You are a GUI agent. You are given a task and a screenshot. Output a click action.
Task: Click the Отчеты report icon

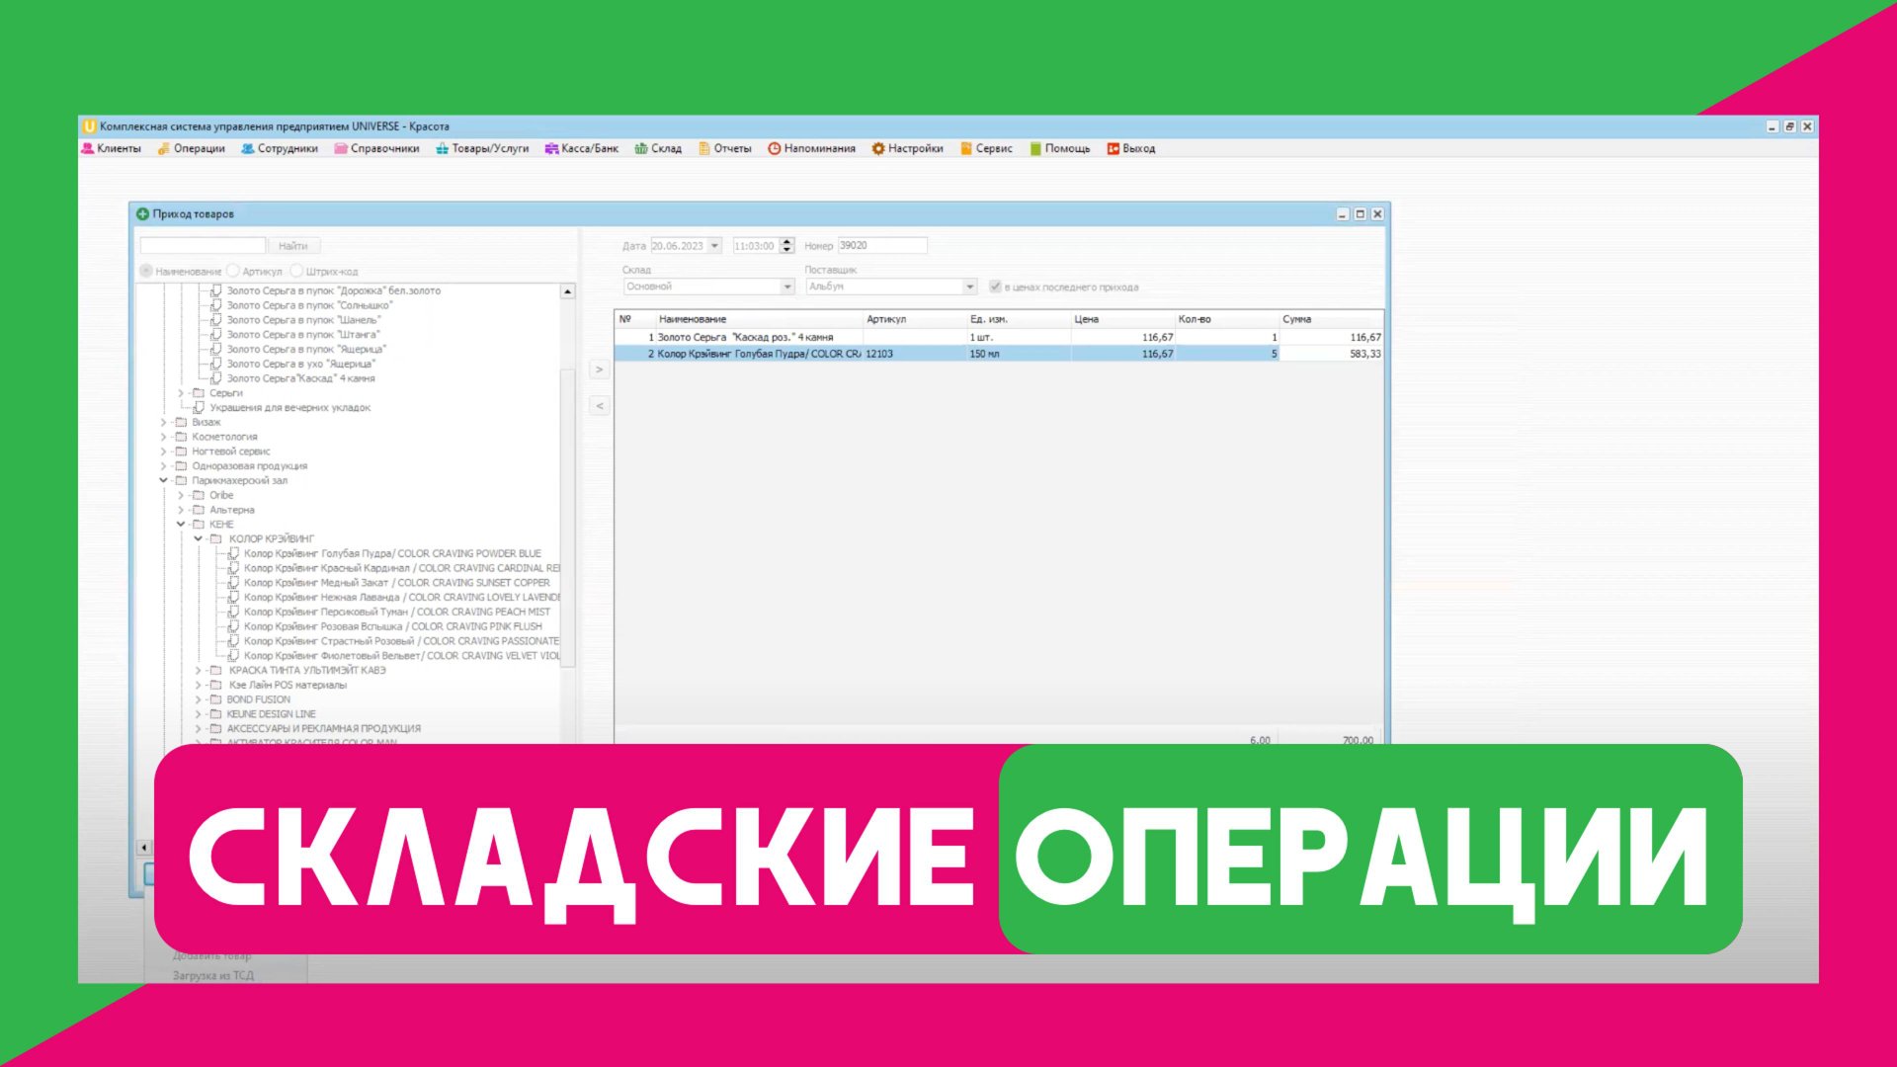coord(703,148)
